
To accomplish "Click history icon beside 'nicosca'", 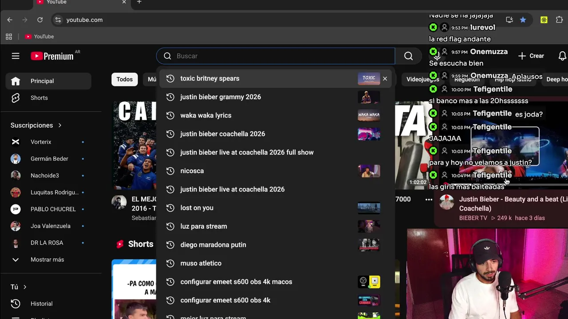I will (170, 171).
